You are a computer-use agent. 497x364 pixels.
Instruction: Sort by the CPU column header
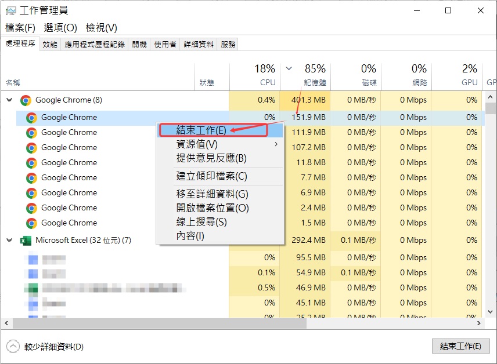coord(254,77)
